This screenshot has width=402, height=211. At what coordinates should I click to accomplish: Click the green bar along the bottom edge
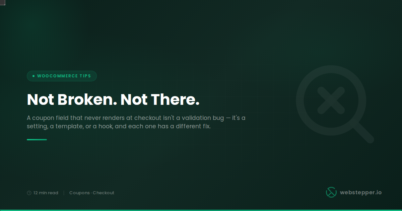[x=201, y=210]
